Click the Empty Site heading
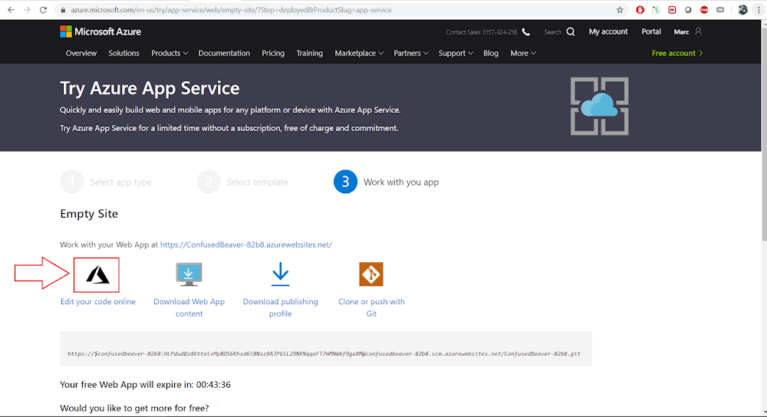This screenshot has height=417, width=767. point(89,214)
